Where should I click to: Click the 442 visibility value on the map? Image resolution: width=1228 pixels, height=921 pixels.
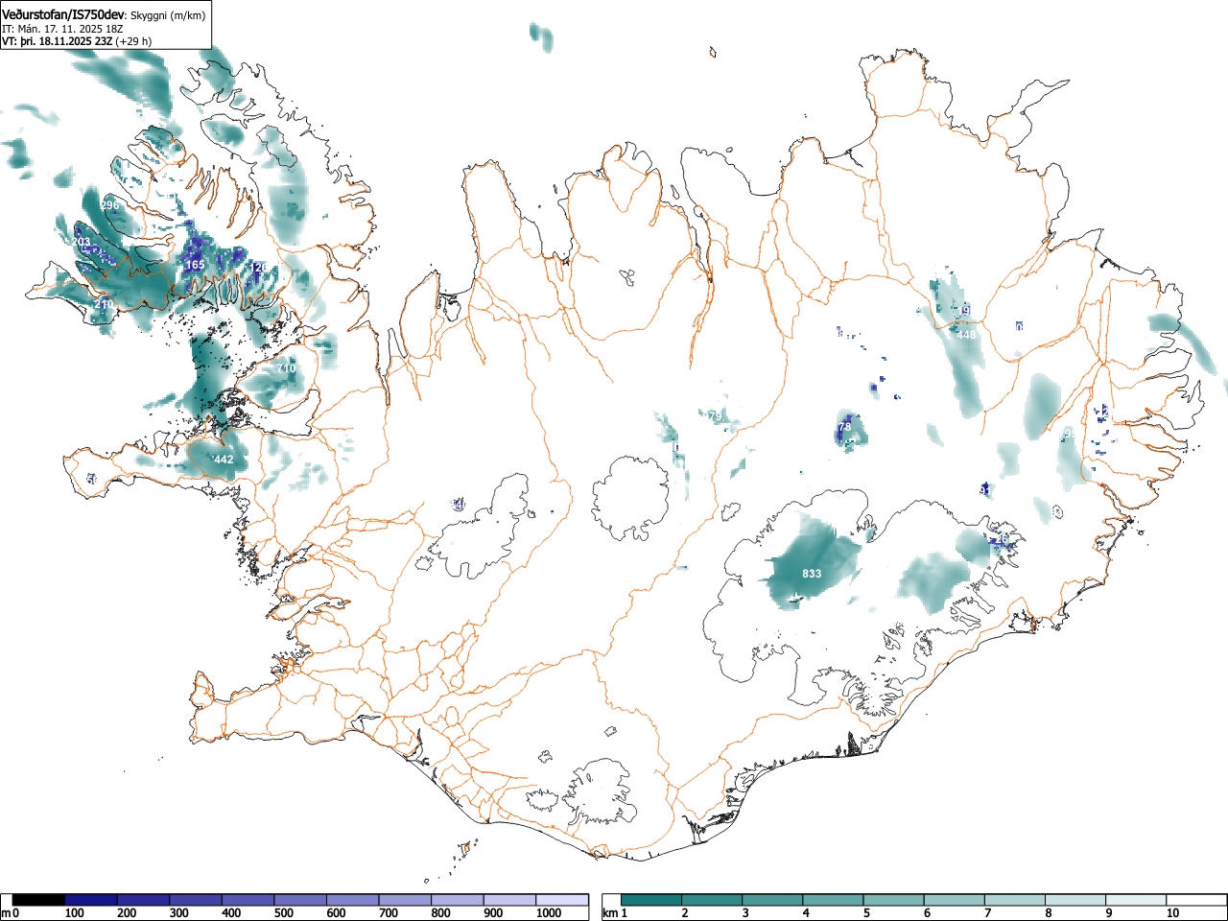(x=224, y=460)
